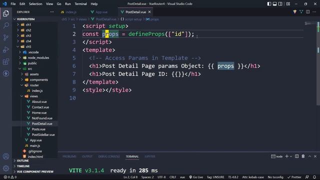Image resolution: width=320 pixels, height=180 pixels.
Task: Open Customize Layout icon in title bar
Action: [x=288, y=3]
